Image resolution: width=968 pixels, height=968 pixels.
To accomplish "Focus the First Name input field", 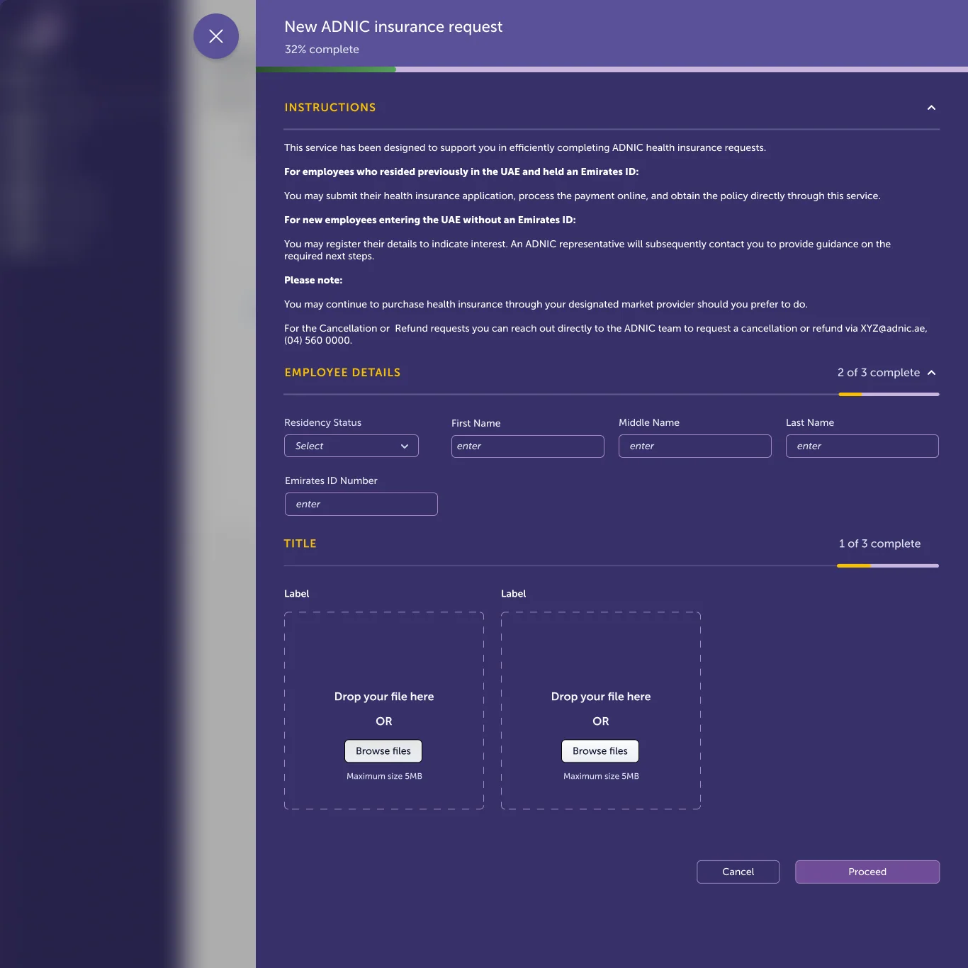I will pyautogui.click(x=528, y=446).
